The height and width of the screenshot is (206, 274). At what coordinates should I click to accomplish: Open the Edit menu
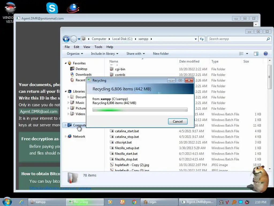(76, 47)
